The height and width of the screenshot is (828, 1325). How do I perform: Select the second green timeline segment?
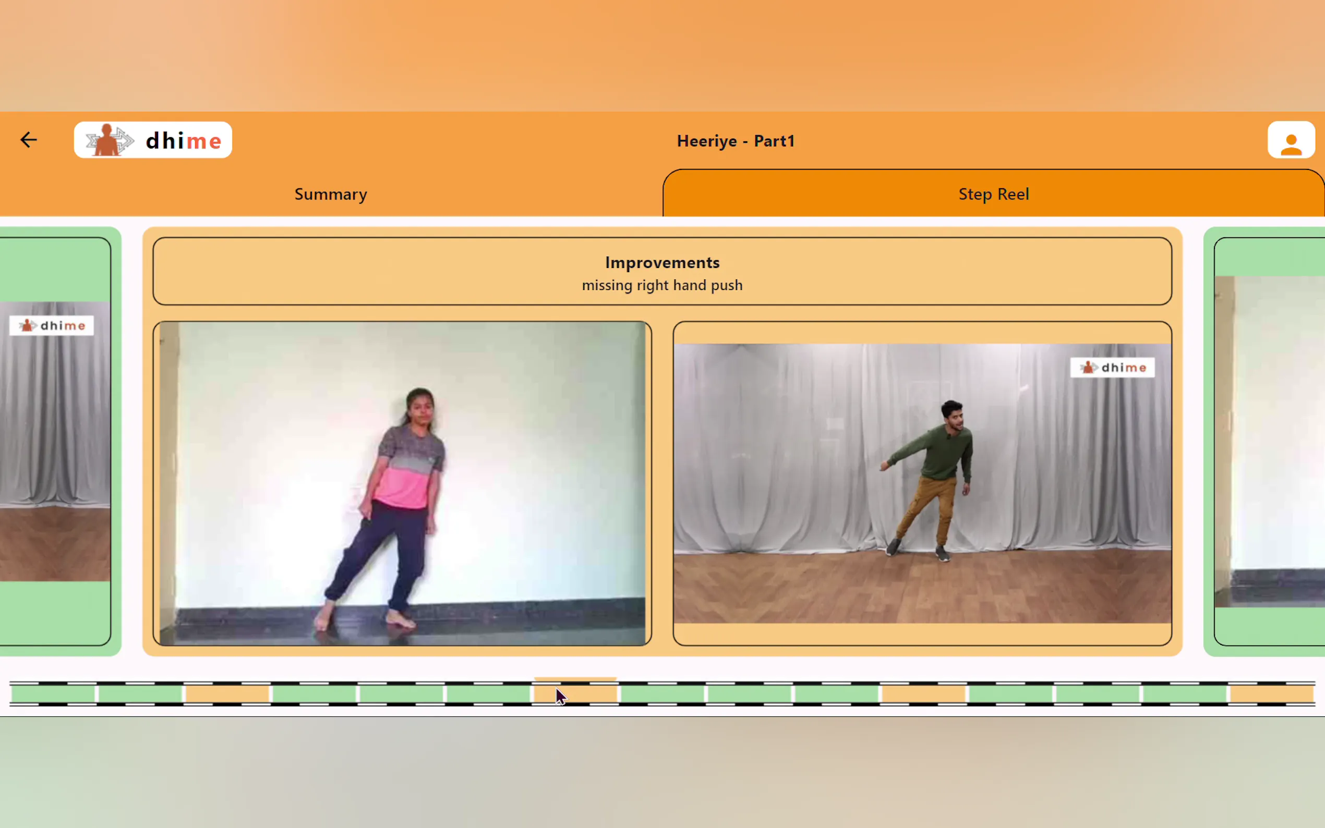[x=140, y=695]
